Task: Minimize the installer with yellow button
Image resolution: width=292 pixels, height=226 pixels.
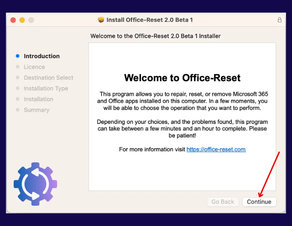Action: coord(22,20)
